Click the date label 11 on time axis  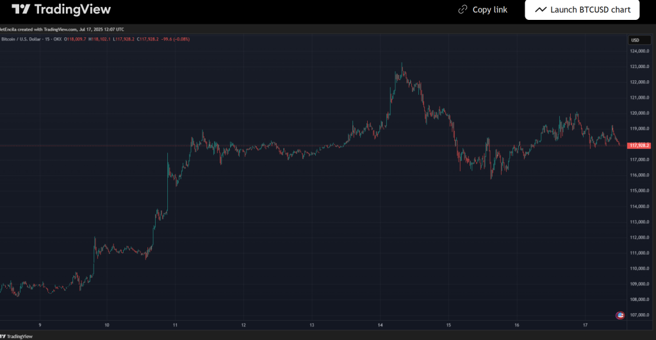175,325
